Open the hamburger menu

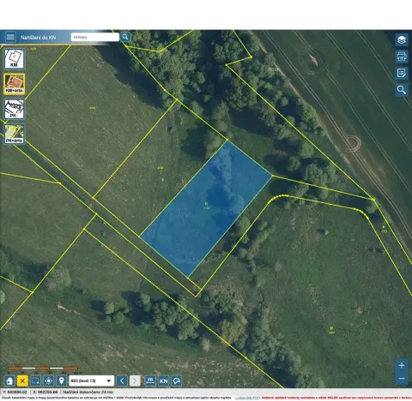click(10, 37)
